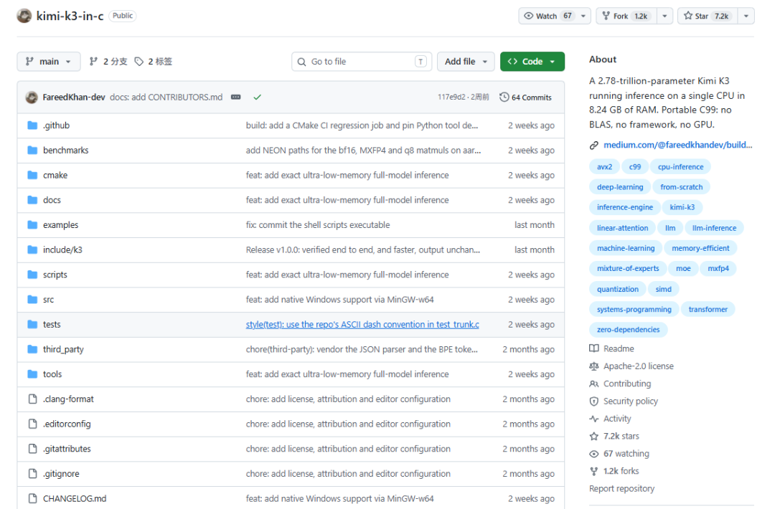The height and width of the screenshot is (509, 775).
Task: Click the cmake folder icon
Action: (32, 175)
